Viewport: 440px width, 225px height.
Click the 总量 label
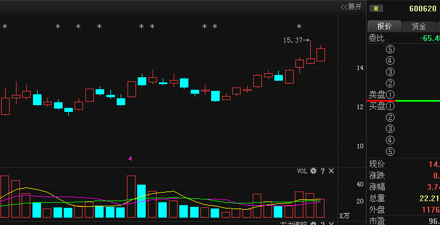tap(377, 198)
